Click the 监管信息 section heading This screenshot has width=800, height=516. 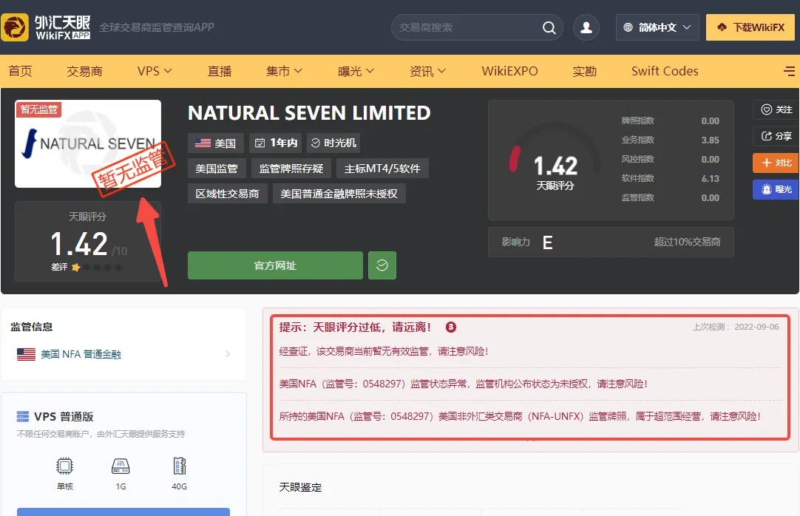coord(32,327)
